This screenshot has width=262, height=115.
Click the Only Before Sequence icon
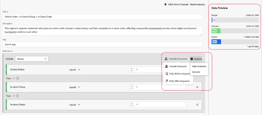[x=166, y=74]
